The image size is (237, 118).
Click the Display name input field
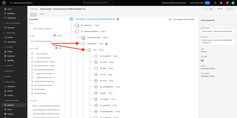coord(218,31)
